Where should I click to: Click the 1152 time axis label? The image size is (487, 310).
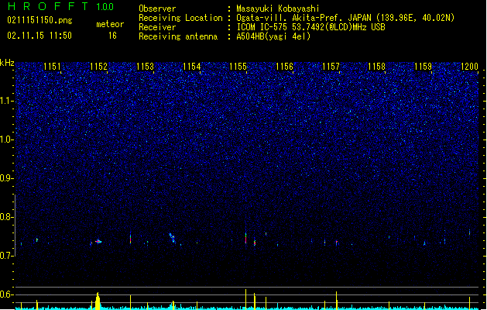(x=98, y=66)
